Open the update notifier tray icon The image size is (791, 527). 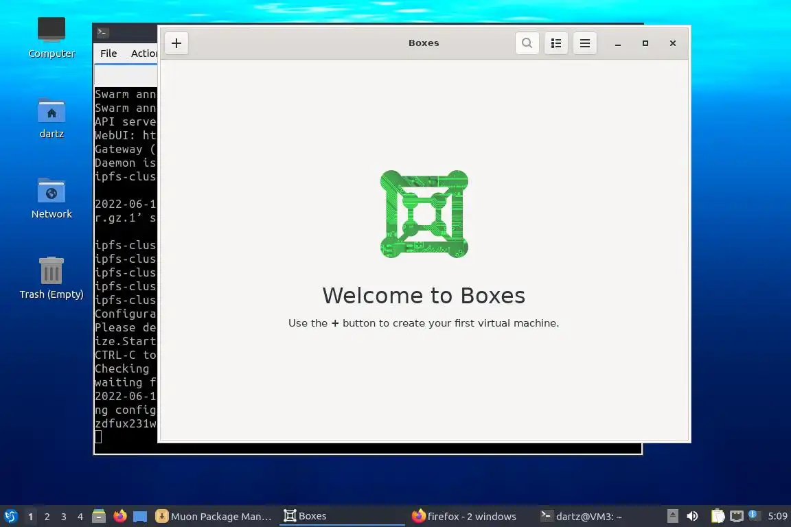pos(753,515)
